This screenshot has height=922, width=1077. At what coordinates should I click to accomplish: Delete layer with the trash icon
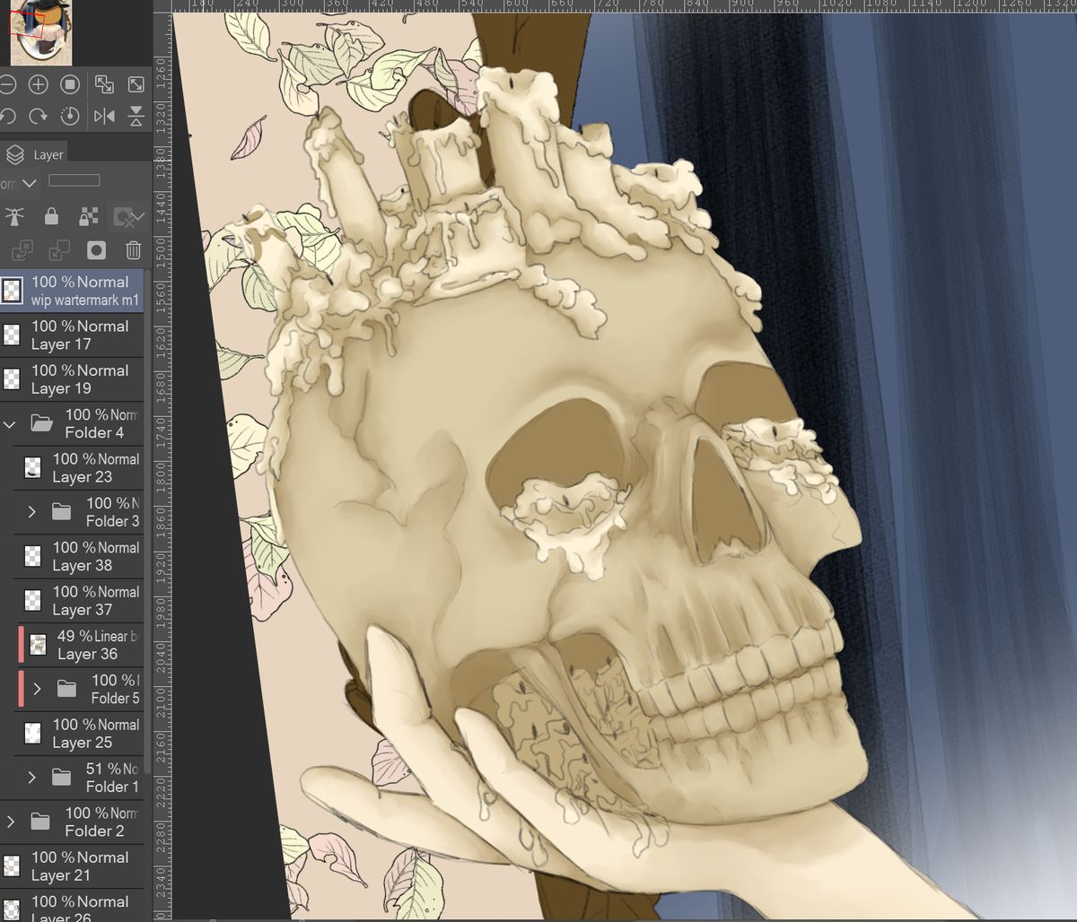pyautogui.click(x=134, y=250)
